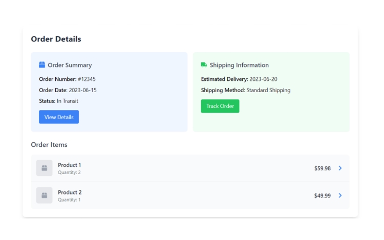This screenshot has height=240, width=384.
Task: Click the Order Summary heading text
Action: coord(70,65)
